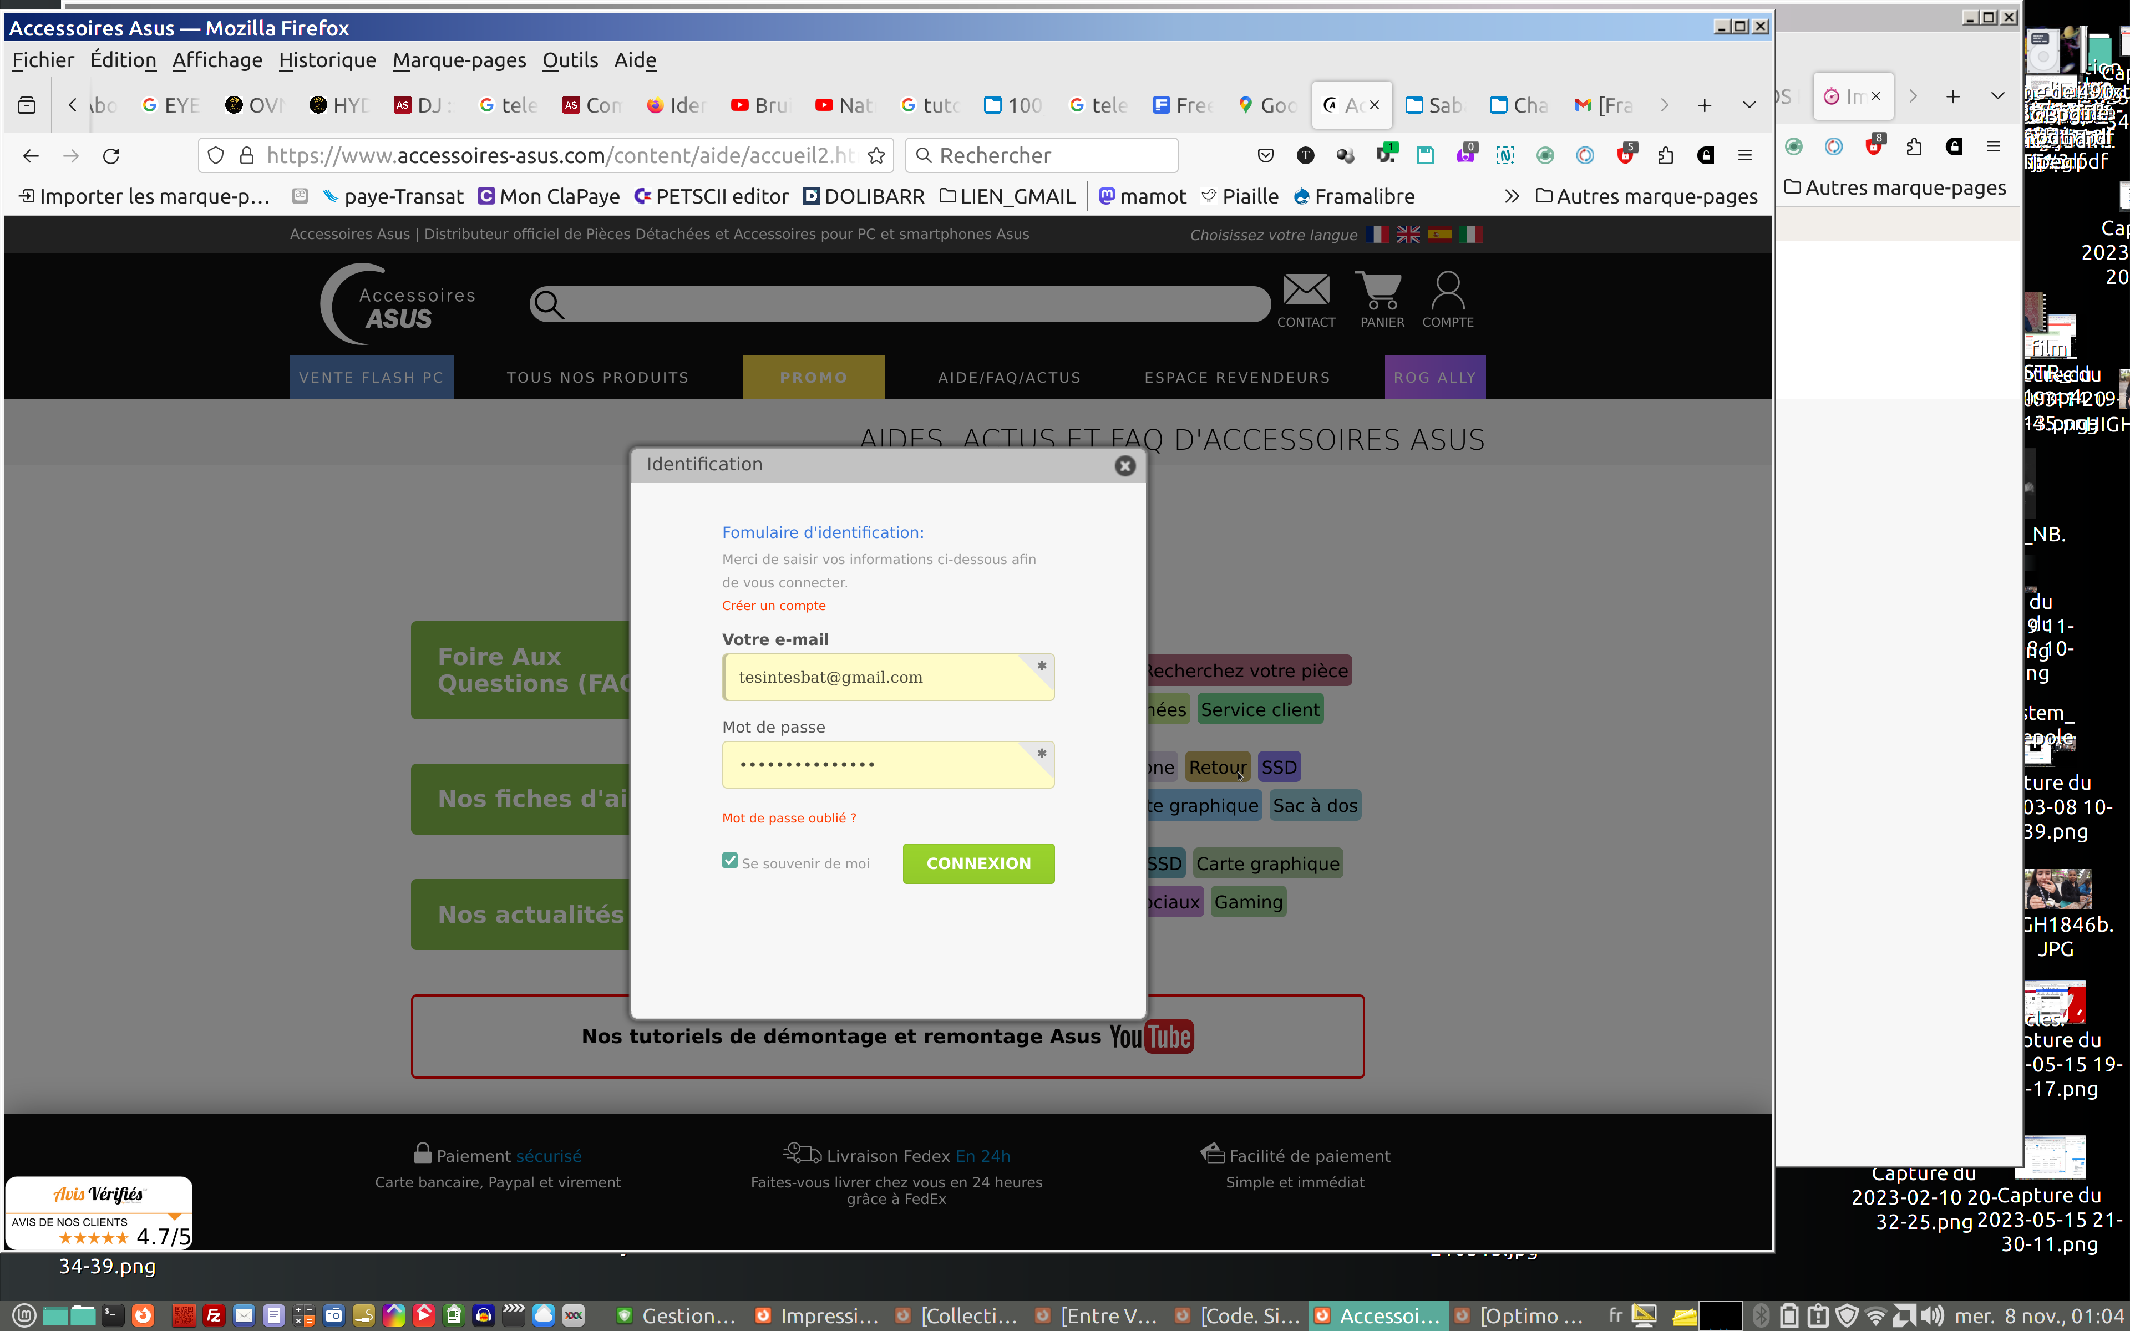Click the bookmark star in the URL bar
The height and width of the screenshot is (1331, 2130).
pyautogui.click(x=876, y=156)
